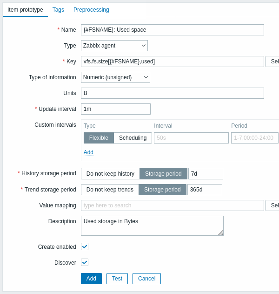
Task: Expand the Type dropdown showing Zabbix agent
Action: point(114,46)
